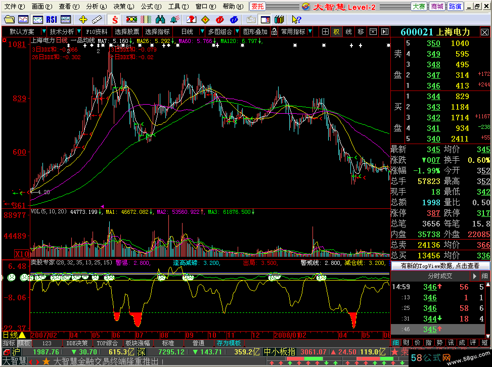Click the skip-to-end play icon
Viewport: 492px width, 367px height.
click(385, 32)
